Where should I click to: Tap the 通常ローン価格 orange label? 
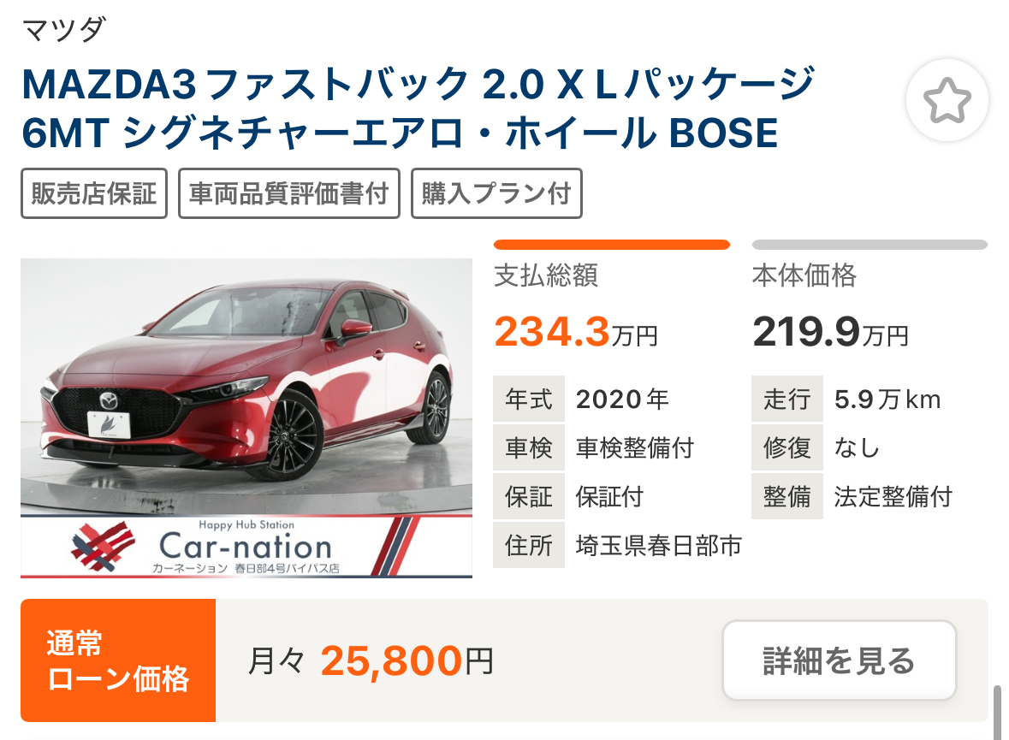[x=118, y=660]
